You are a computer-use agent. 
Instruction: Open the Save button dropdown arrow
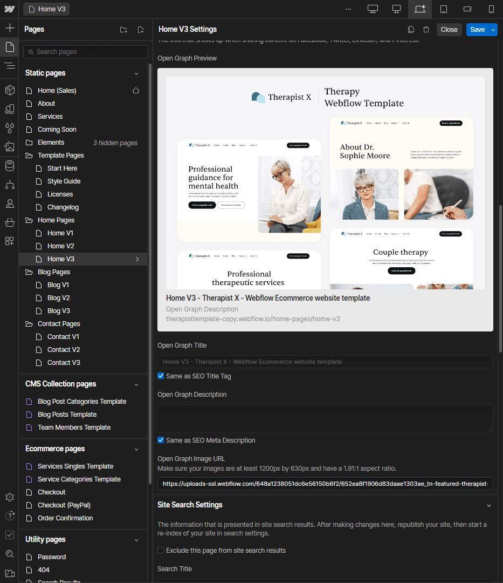[493, 29]
